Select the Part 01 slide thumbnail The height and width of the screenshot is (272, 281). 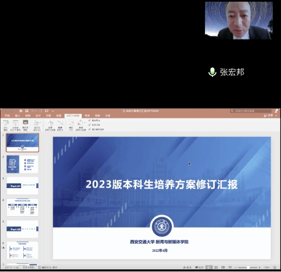23,186
